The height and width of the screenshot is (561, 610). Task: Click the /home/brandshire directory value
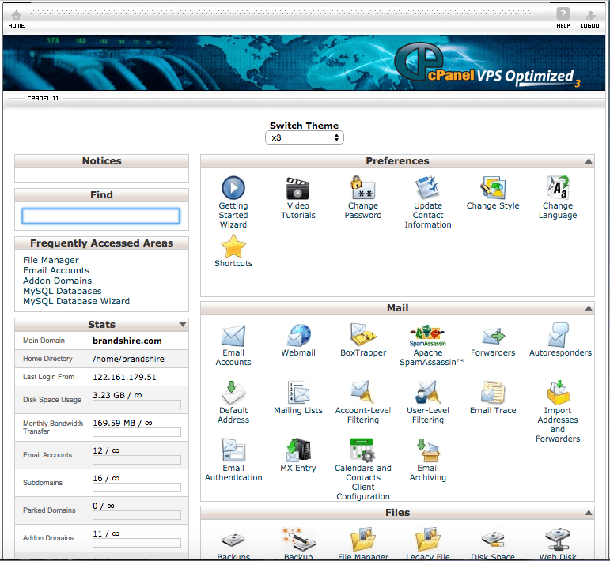[128, 359]
